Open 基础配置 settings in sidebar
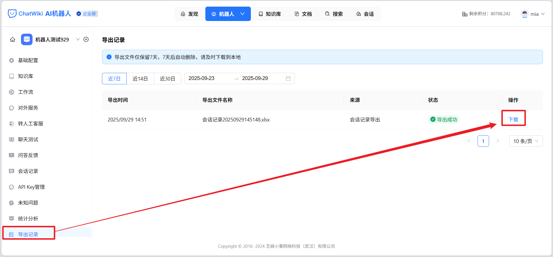 tap(47, 60)
